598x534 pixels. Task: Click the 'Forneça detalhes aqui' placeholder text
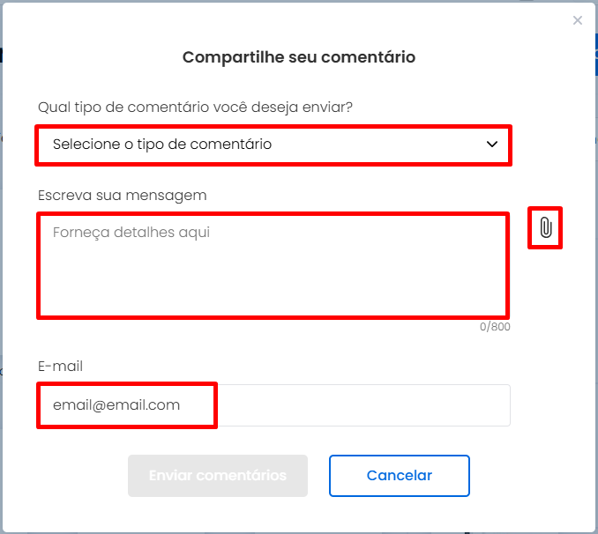[x=131, y=232]
